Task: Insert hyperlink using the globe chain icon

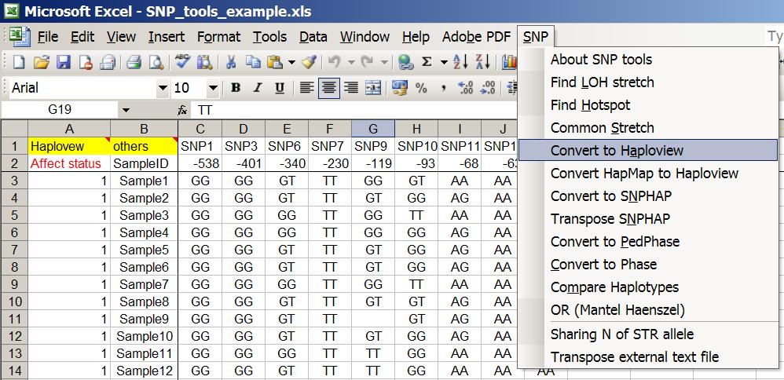Action: click(405, 63)
